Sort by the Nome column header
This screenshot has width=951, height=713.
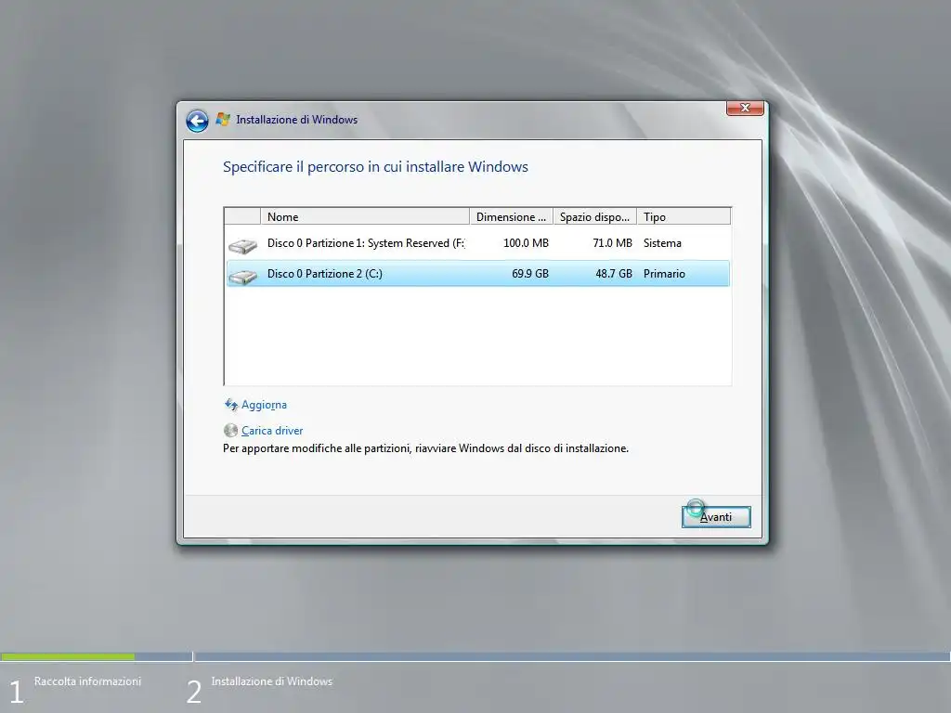[x=364, y=216]
